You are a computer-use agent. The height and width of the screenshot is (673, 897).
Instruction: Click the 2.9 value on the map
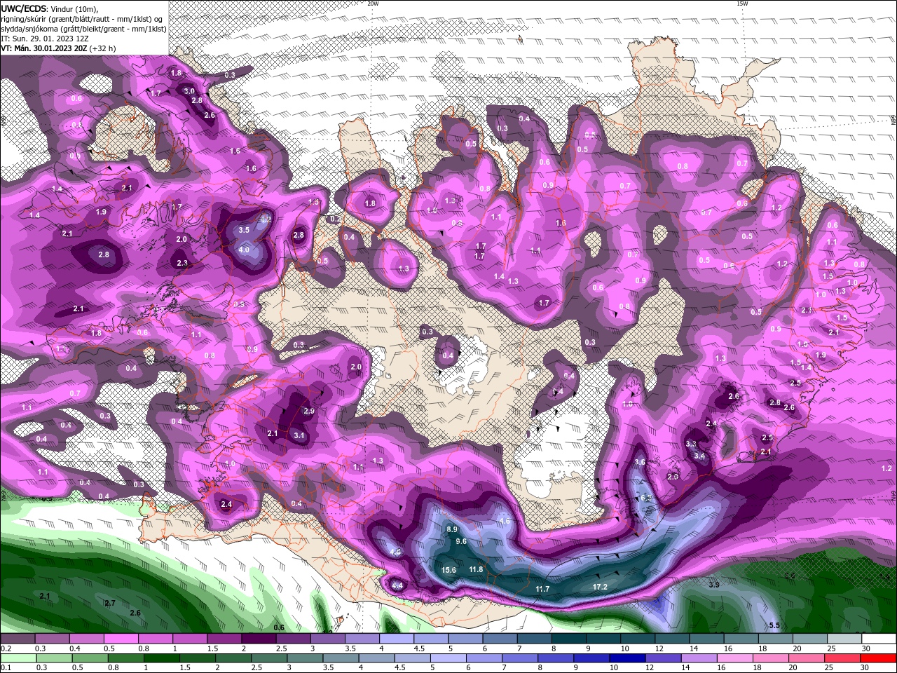(309, 411)
